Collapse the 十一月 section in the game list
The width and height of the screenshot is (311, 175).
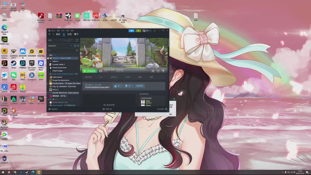pyautogui.click(x=48, y=99)
